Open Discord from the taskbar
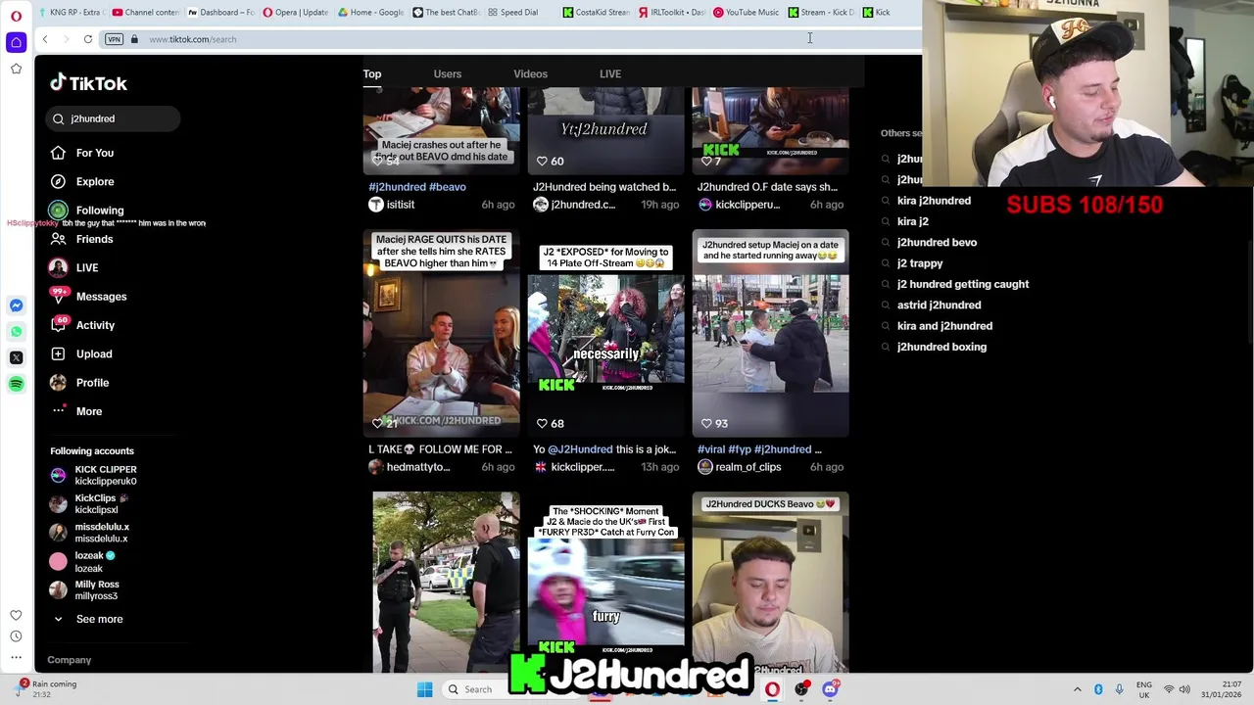The image size is (1254, 705). tap(830, 689)
